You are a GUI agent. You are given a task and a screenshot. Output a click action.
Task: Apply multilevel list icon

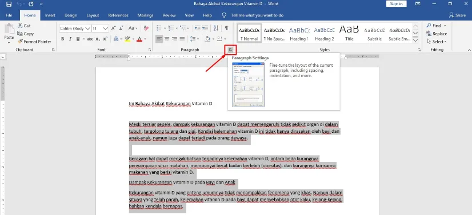pyautogui.click(x=182, y=28)
